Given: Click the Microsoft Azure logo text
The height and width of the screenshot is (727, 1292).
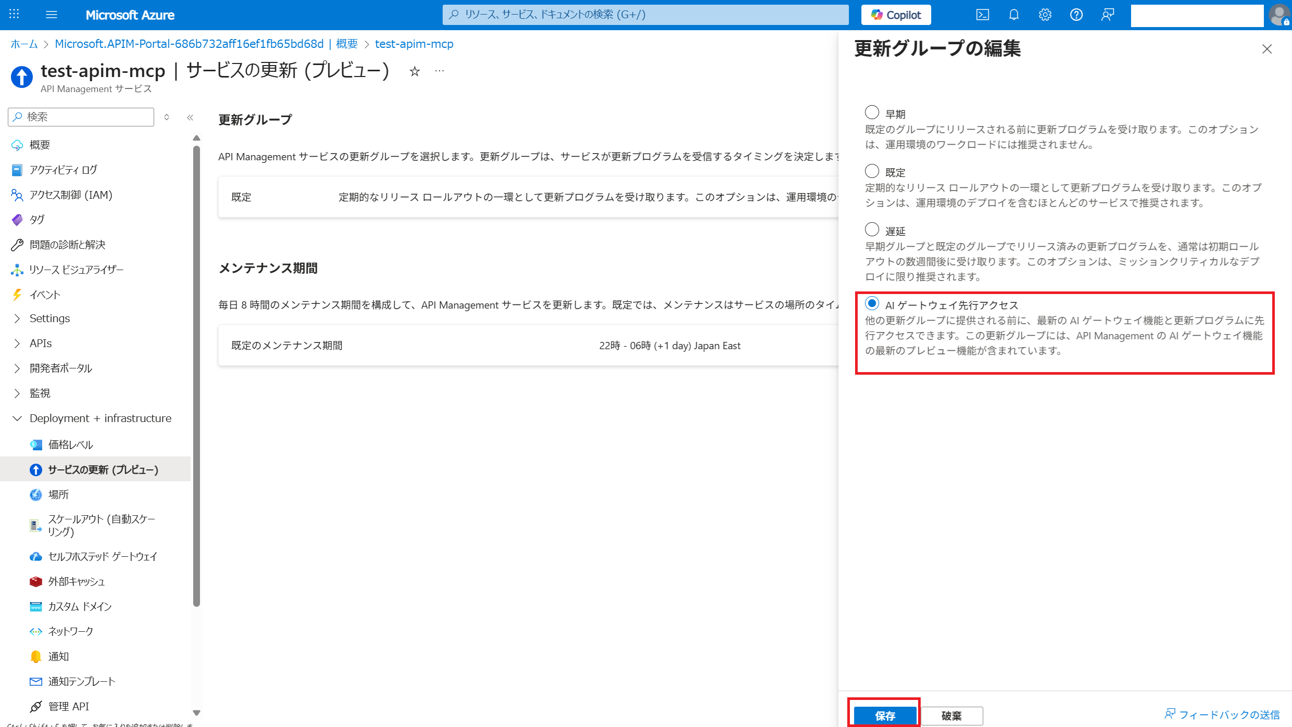Looking at the screenshot, I should coord(130,15).
